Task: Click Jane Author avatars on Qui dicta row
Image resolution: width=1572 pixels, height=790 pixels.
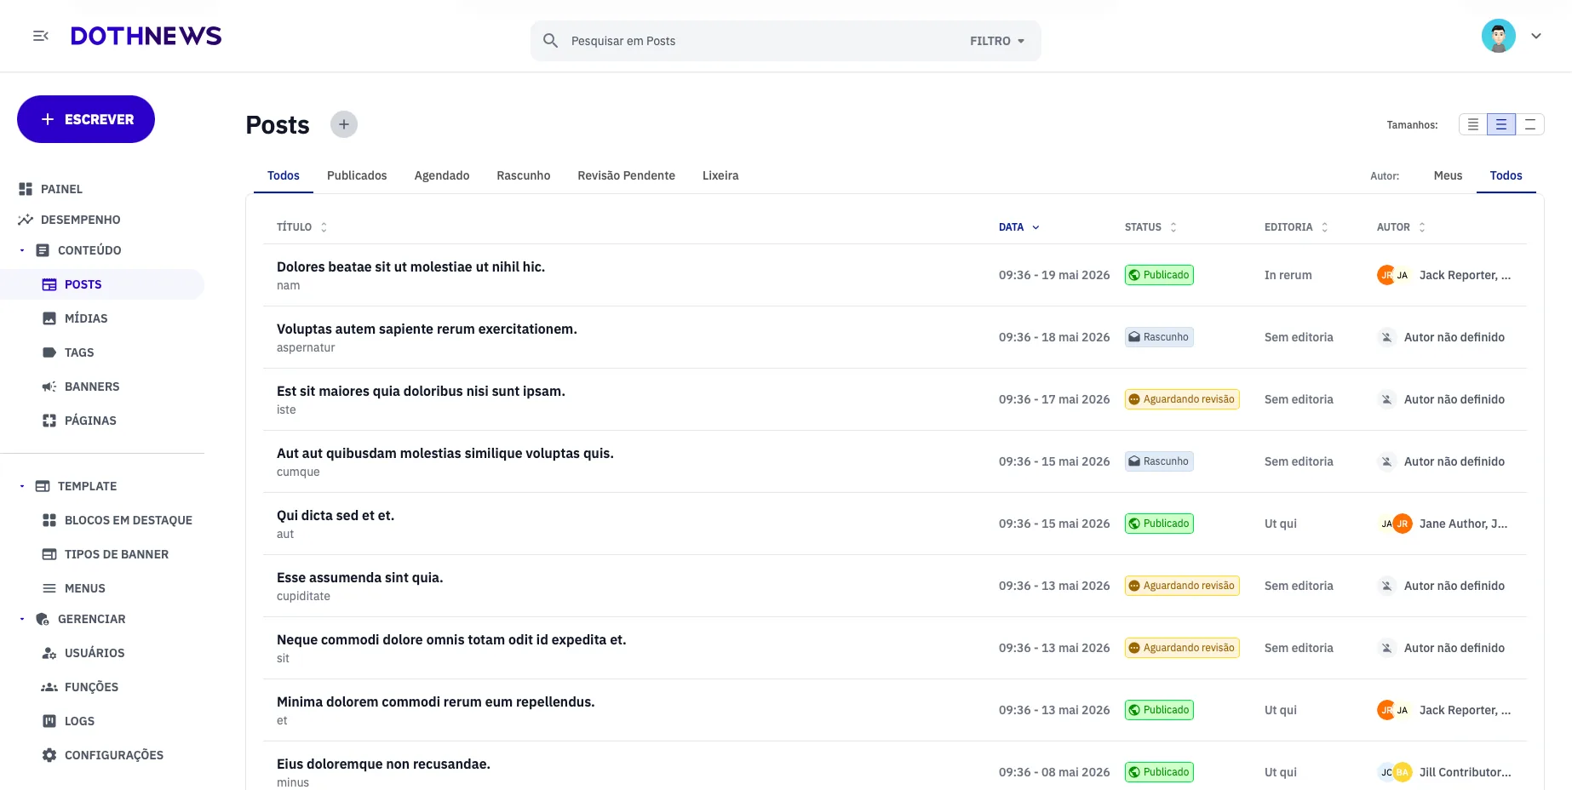Action: pyautogui.click(x=1394, y=524)
